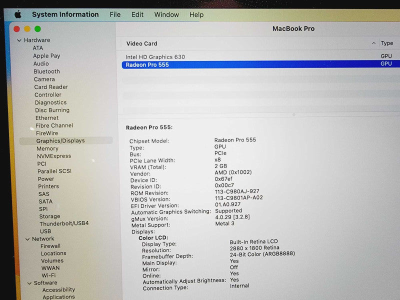Screen dimensions: 400x300
Task: Select Storage in the sidebar
Action: click(x=49, y=216)
